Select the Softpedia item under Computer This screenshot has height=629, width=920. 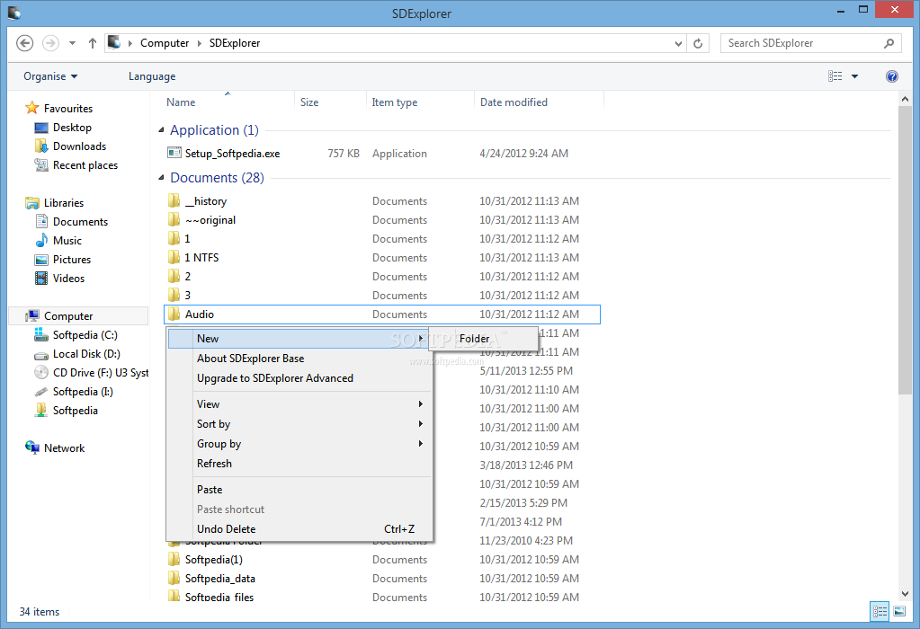66,411
